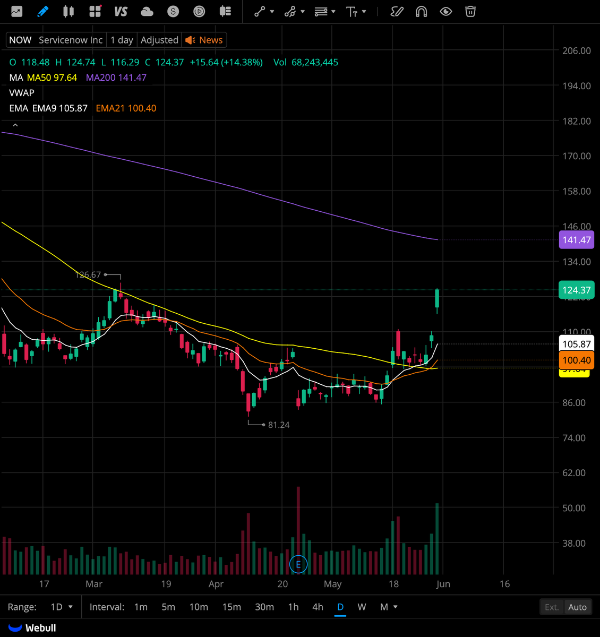Toggle Auto scale button
This screenshot has height=637, width=600.
pyautogui.click(x=577, y=607)
